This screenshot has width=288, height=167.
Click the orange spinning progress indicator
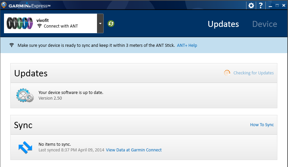tap(227, 73)
